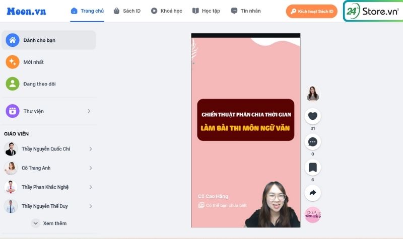Expand Thầy Phan Khắc Nghệ's chevron
403x239 pixels.
tap(91, 187)
